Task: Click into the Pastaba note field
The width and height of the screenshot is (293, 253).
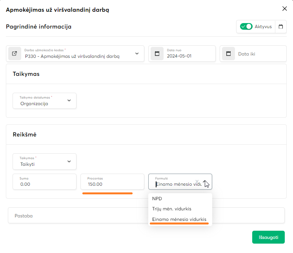Action: click(78, 215)
